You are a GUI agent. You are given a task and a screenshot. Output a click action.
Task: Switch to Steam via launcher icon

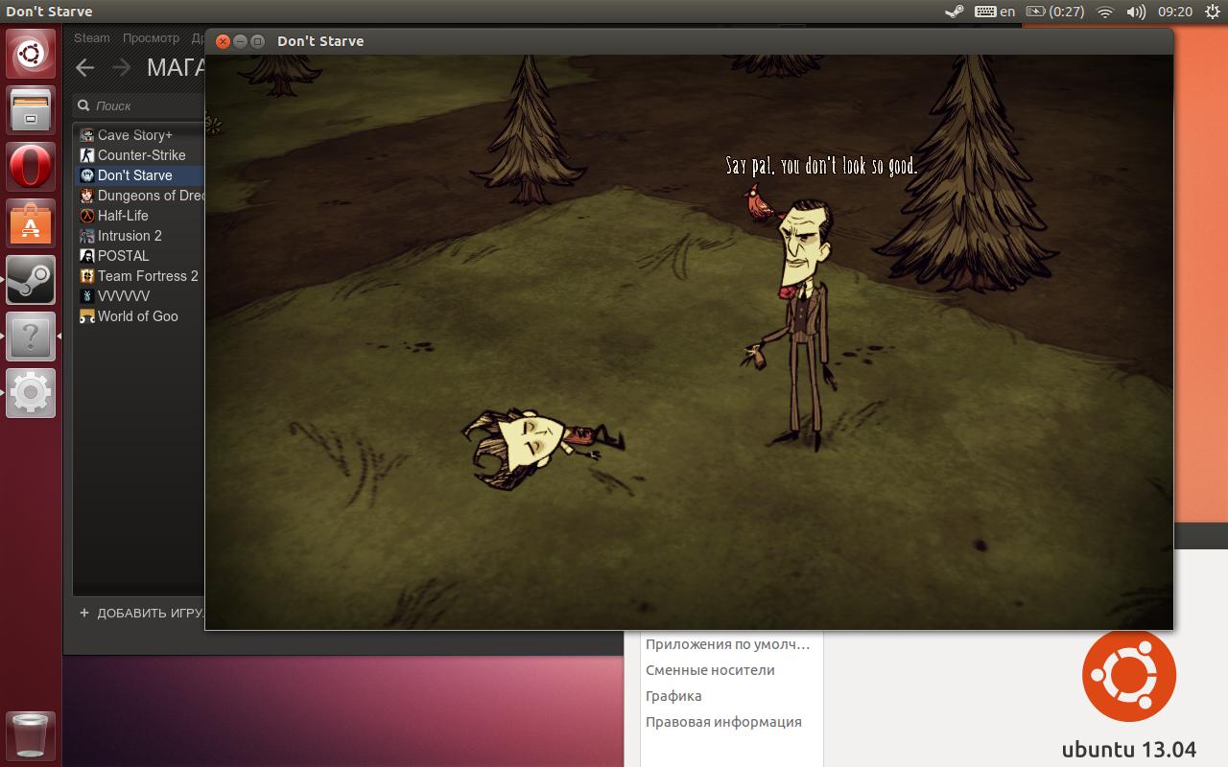[x=31, y=280]
